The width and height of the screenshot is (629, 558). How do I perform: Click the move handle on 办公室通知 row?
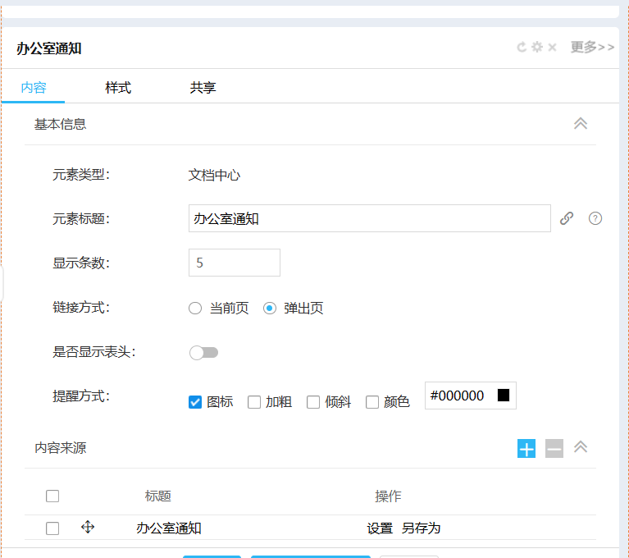(x=88, y=528)
